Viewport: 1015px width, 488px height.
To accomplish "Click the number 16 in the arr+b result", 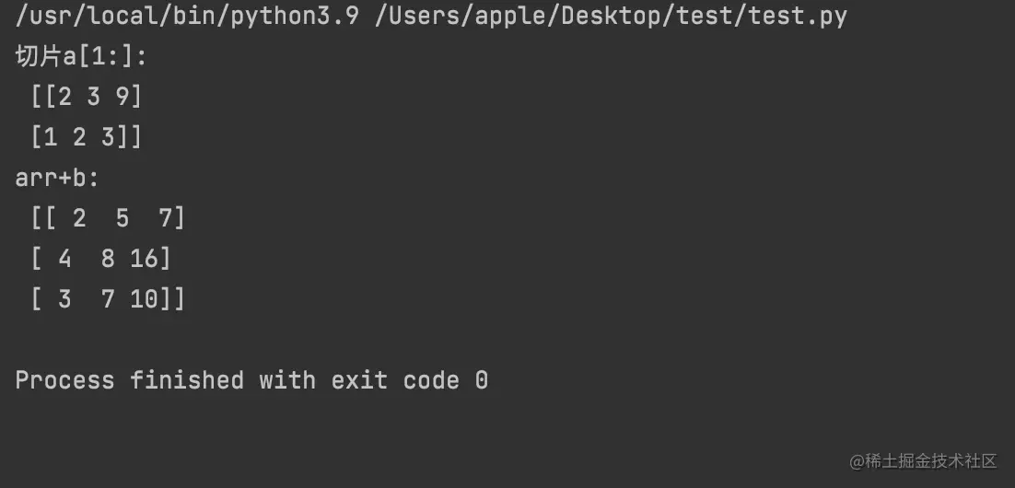I will click(145, 259).
